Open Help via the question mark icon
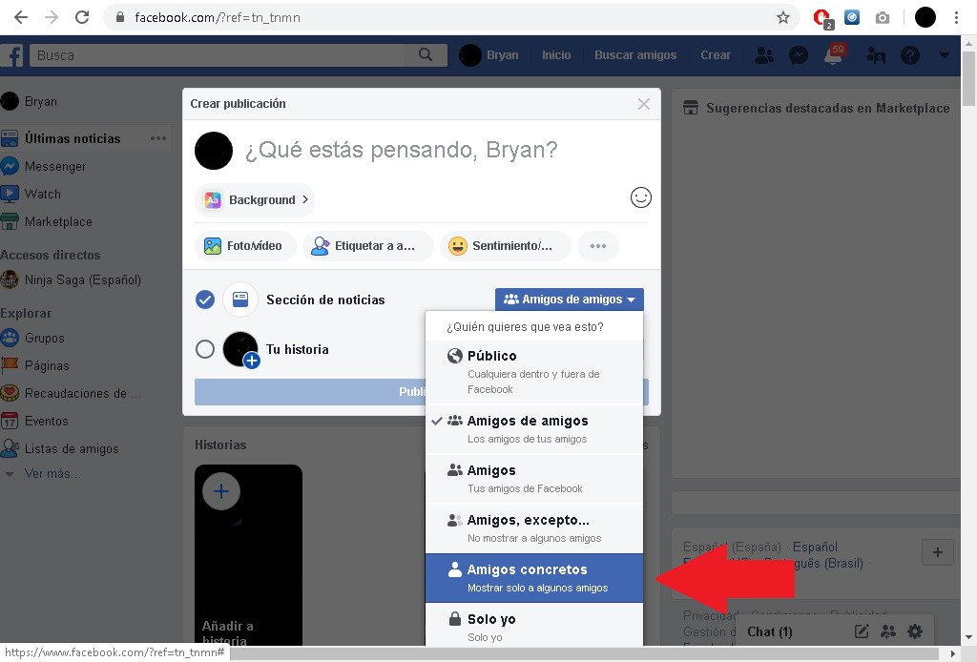This screenshot has width=977, height=662. point(910,55)
